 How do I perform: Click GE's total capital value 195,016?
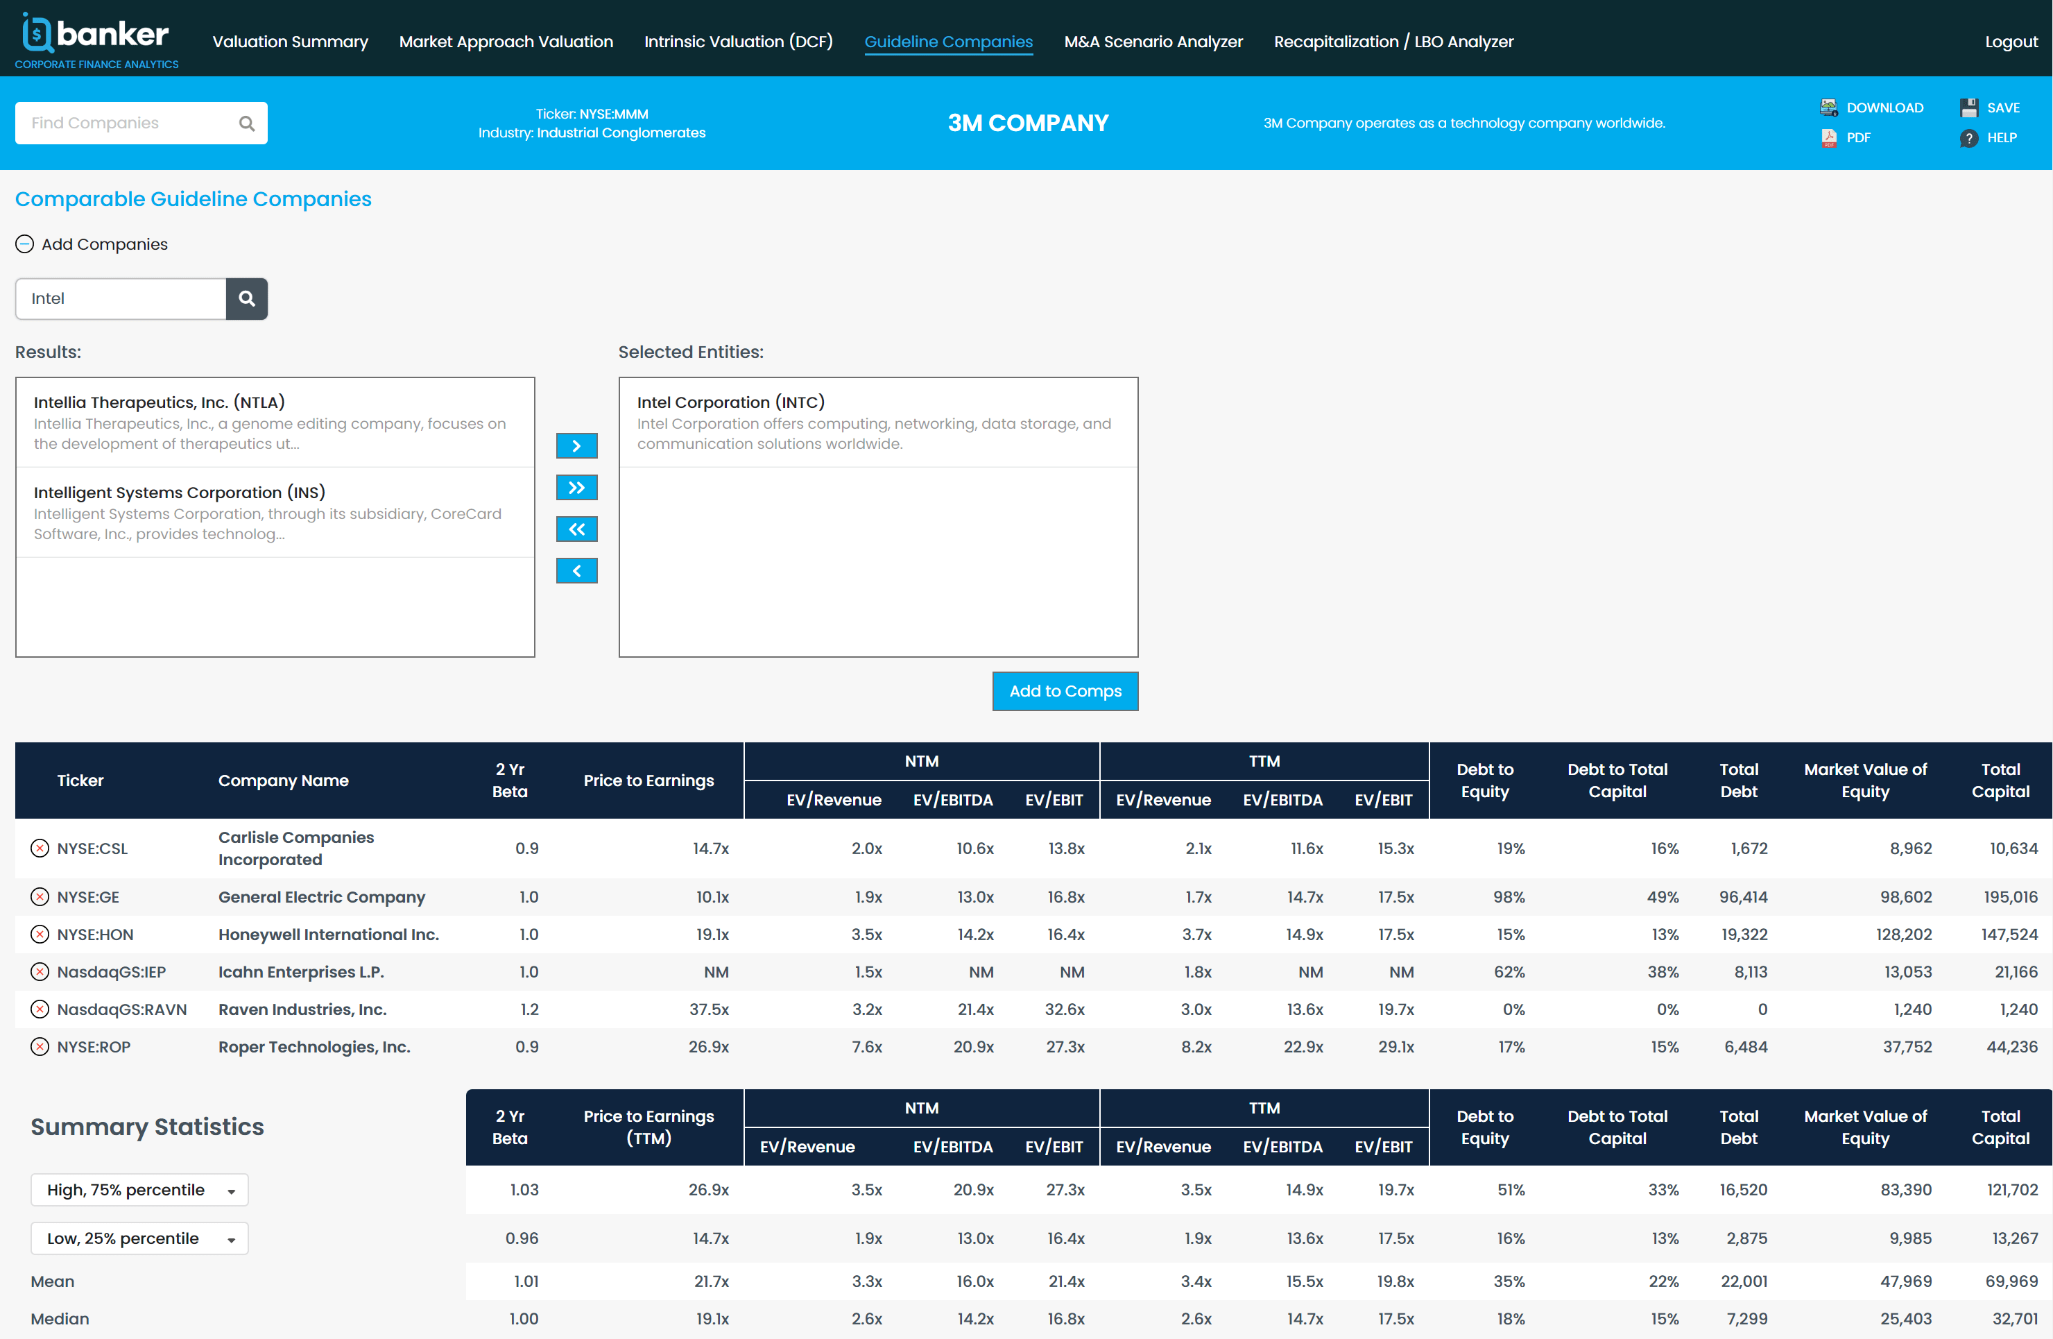(2011, 897)
